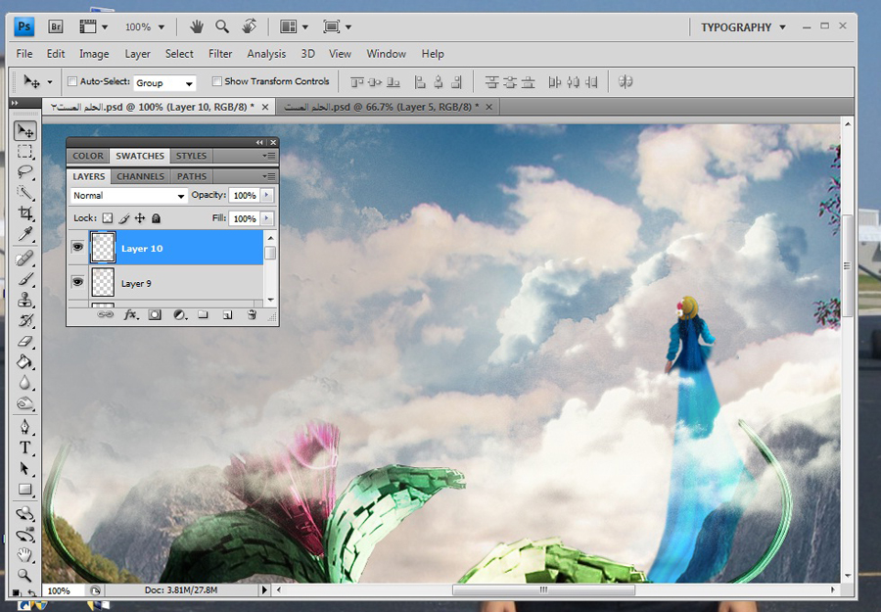Switch to the Channels tab

pyautogui.click(x=140, y=176)
